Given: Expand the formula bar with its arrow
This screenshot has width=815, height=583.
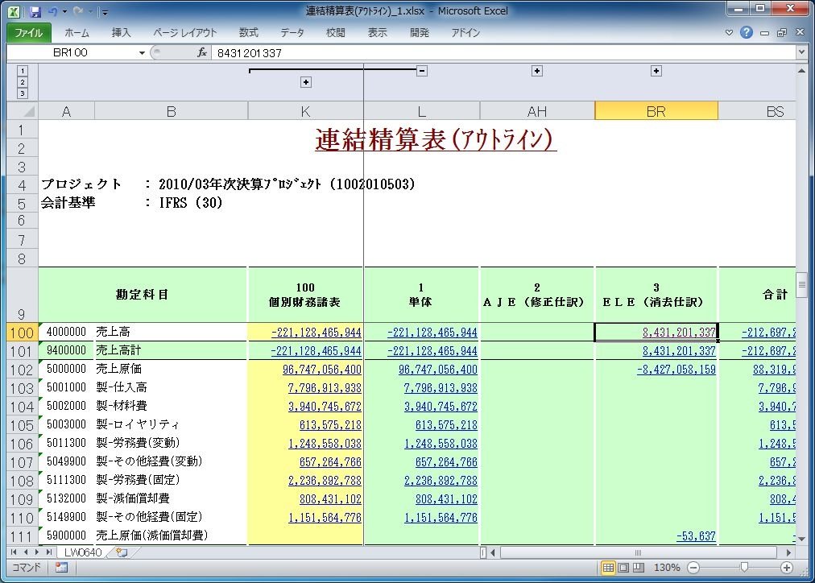Looking at the screenshot, I should pos(801,52).
